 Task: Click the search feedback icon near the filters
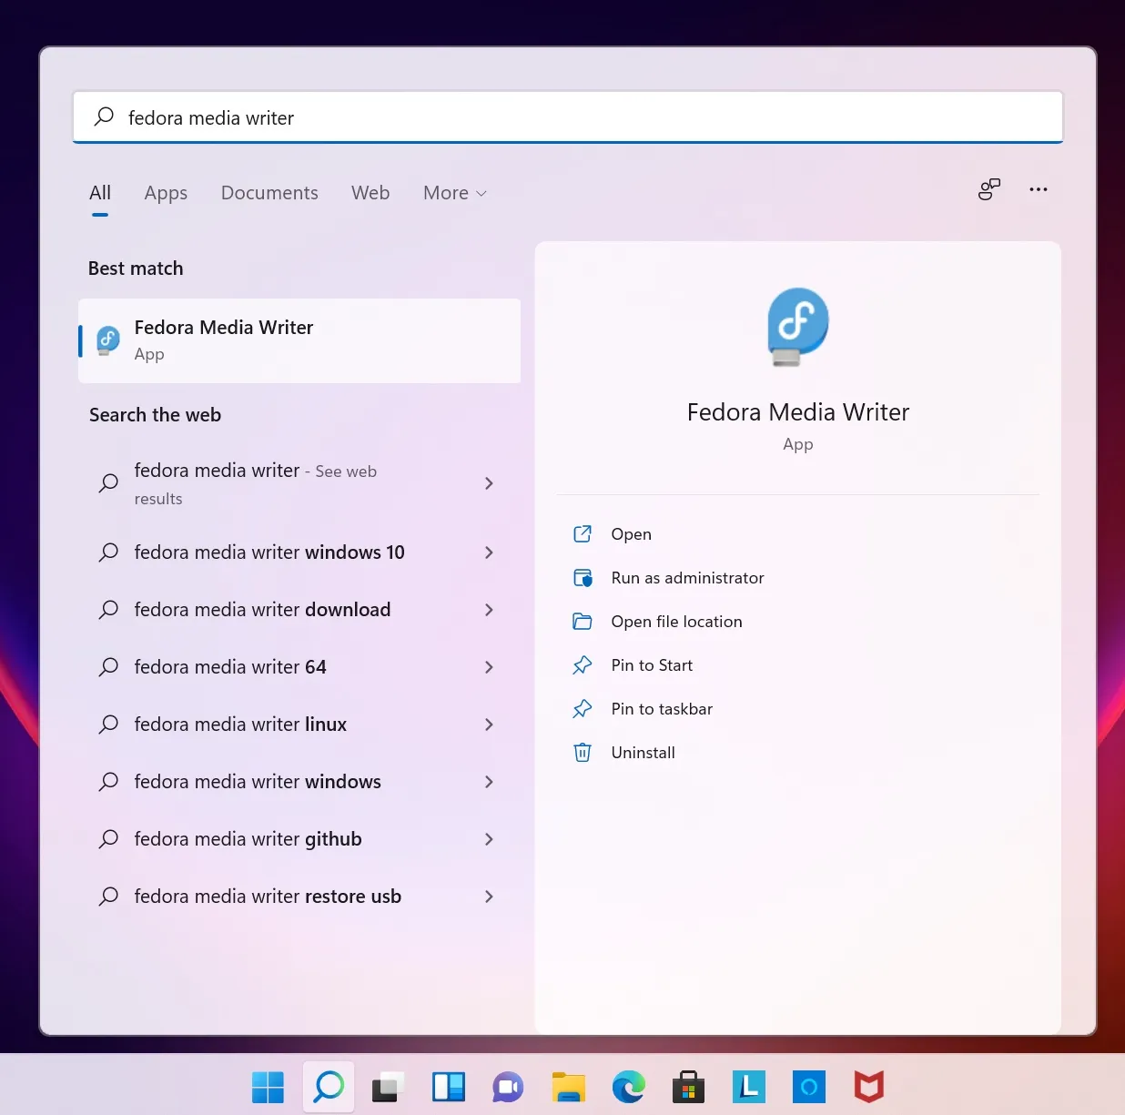click(989, 189)
